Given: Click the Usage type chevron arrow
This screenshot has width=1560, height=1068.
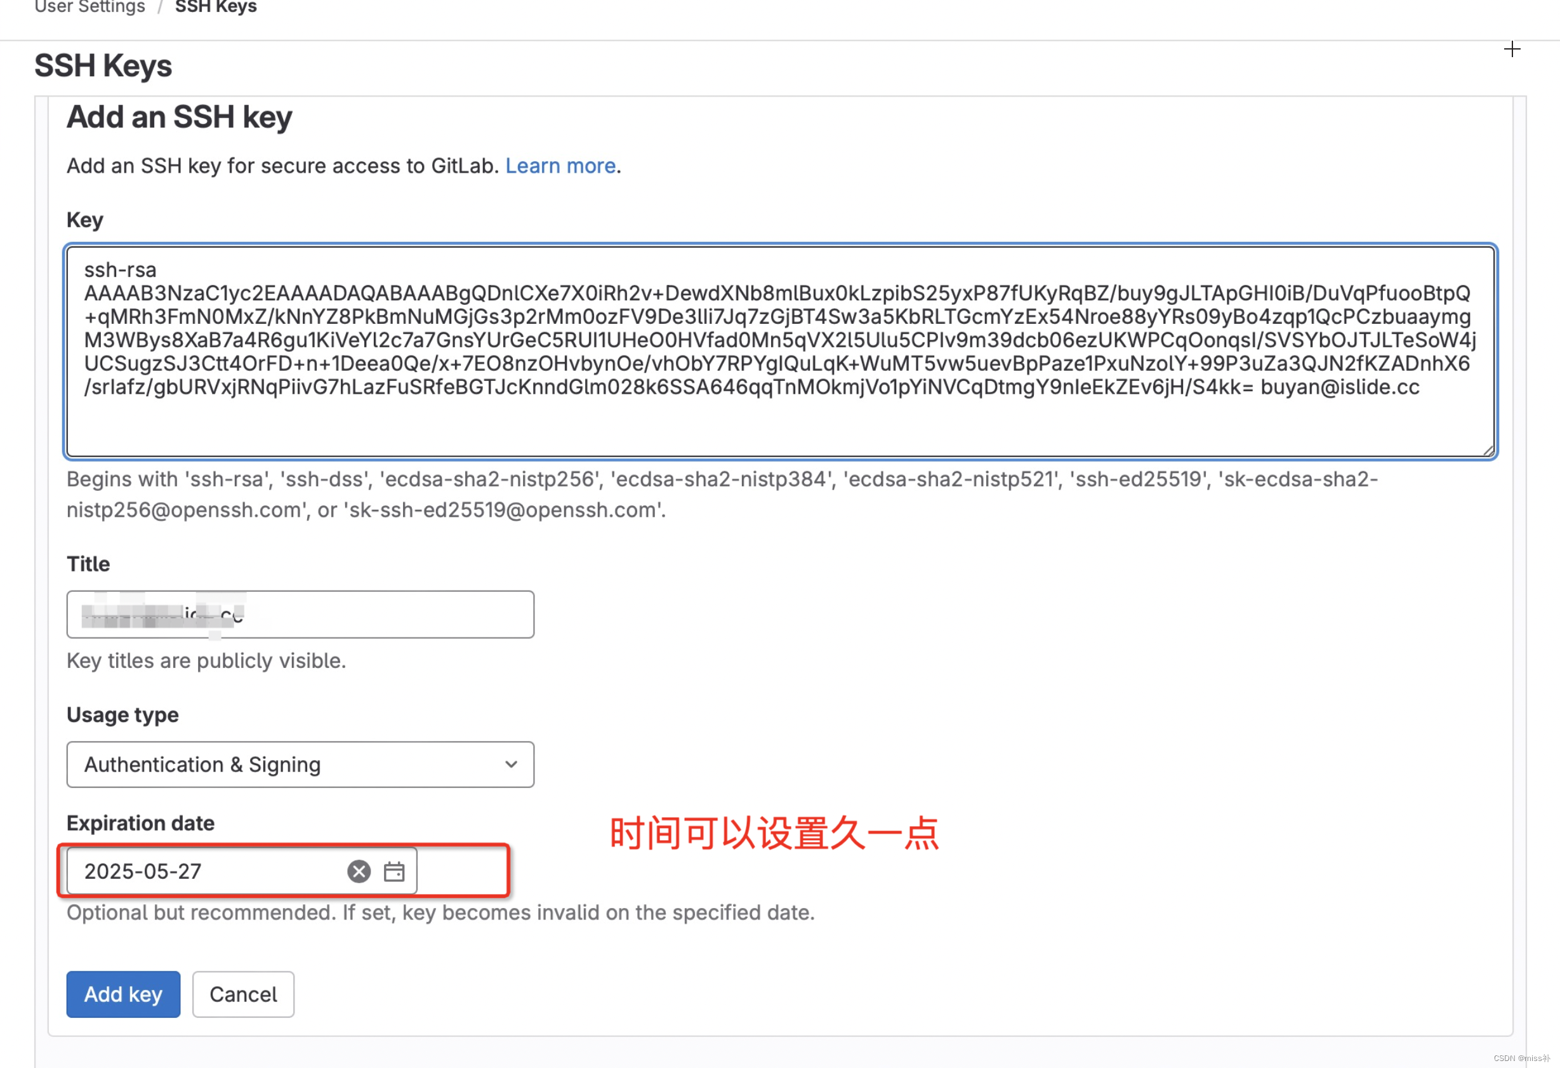Looking at the screenshot, I should point(511,764).
